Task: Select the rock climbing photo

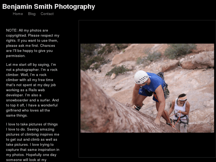Action: coord(147,88)
